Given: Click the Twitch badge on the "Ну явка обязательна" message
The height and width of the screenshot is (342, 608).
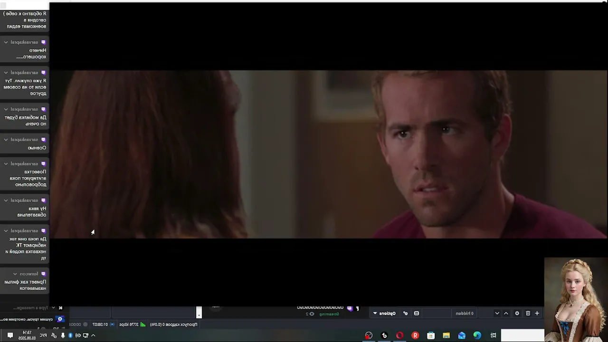Looking at the screenshot, I should pyautogui.click(x=43, y=200).
